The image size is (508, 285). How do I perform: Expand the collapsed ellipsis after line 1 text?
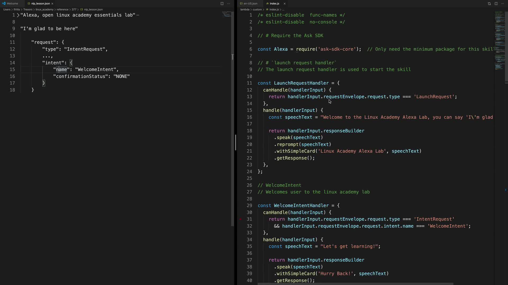tap(138, 15)
